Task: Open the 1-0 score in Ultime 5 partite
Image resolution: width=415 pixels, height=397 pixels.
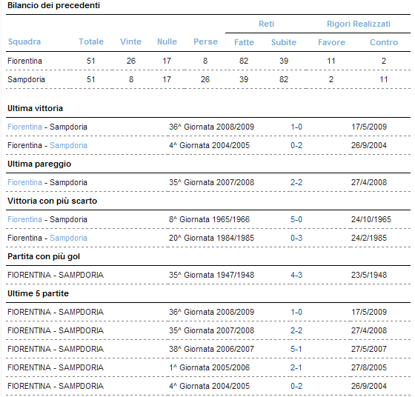Action: tap(296, 312)
